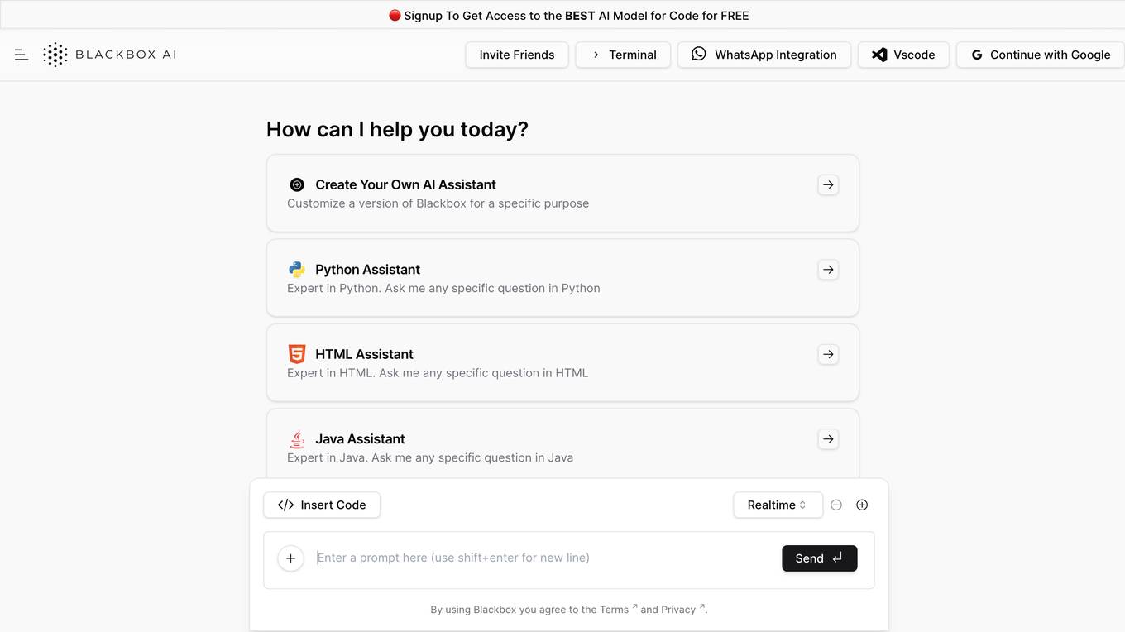
Task: Click the Send button
Action: coord(819,558)
